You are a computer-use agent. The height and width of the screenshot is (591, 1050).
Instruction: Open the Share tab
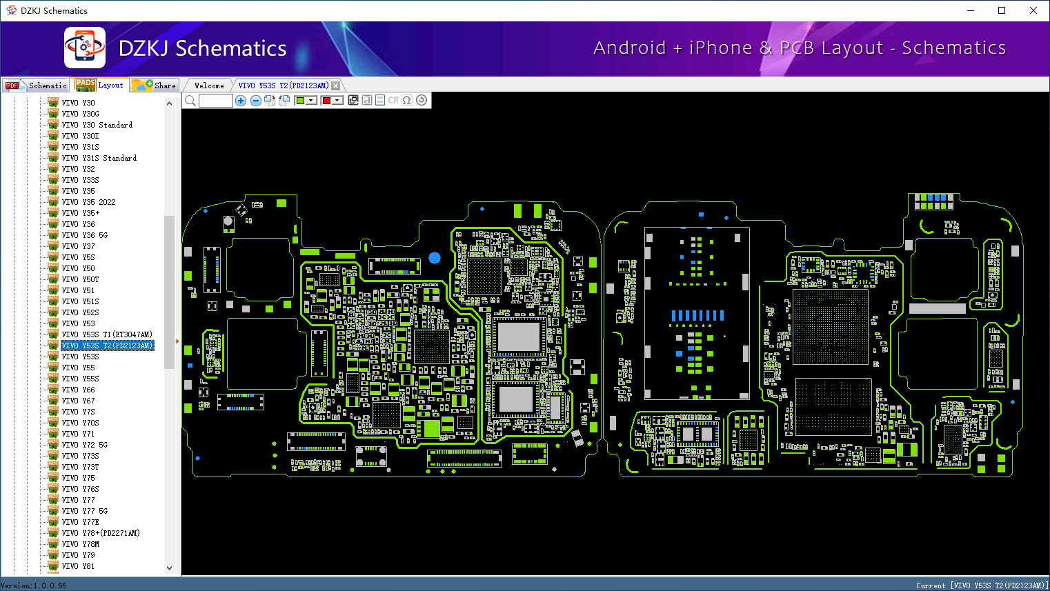155,86
